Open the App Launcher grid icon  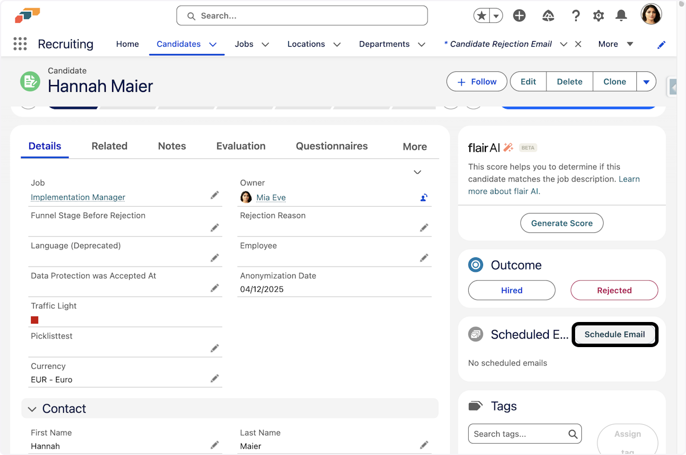[20, 44]
